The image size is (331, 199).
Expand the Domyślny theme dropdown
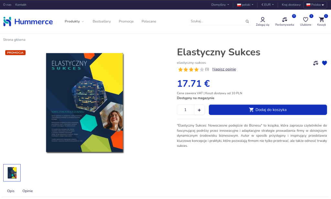pos(220,5)
